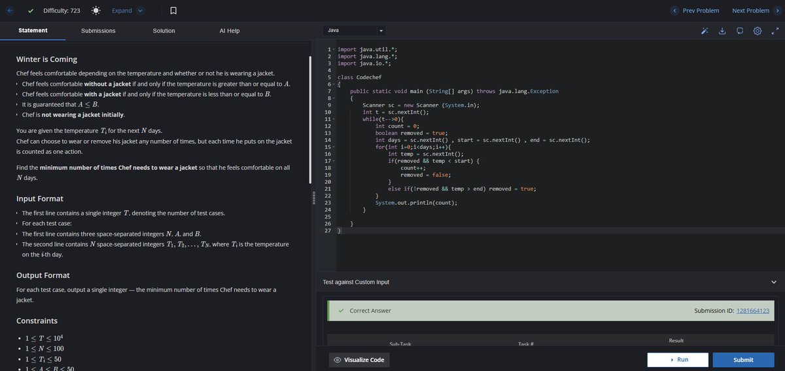
Task: Switch to the Statement tab
Action: click(33, 31)
